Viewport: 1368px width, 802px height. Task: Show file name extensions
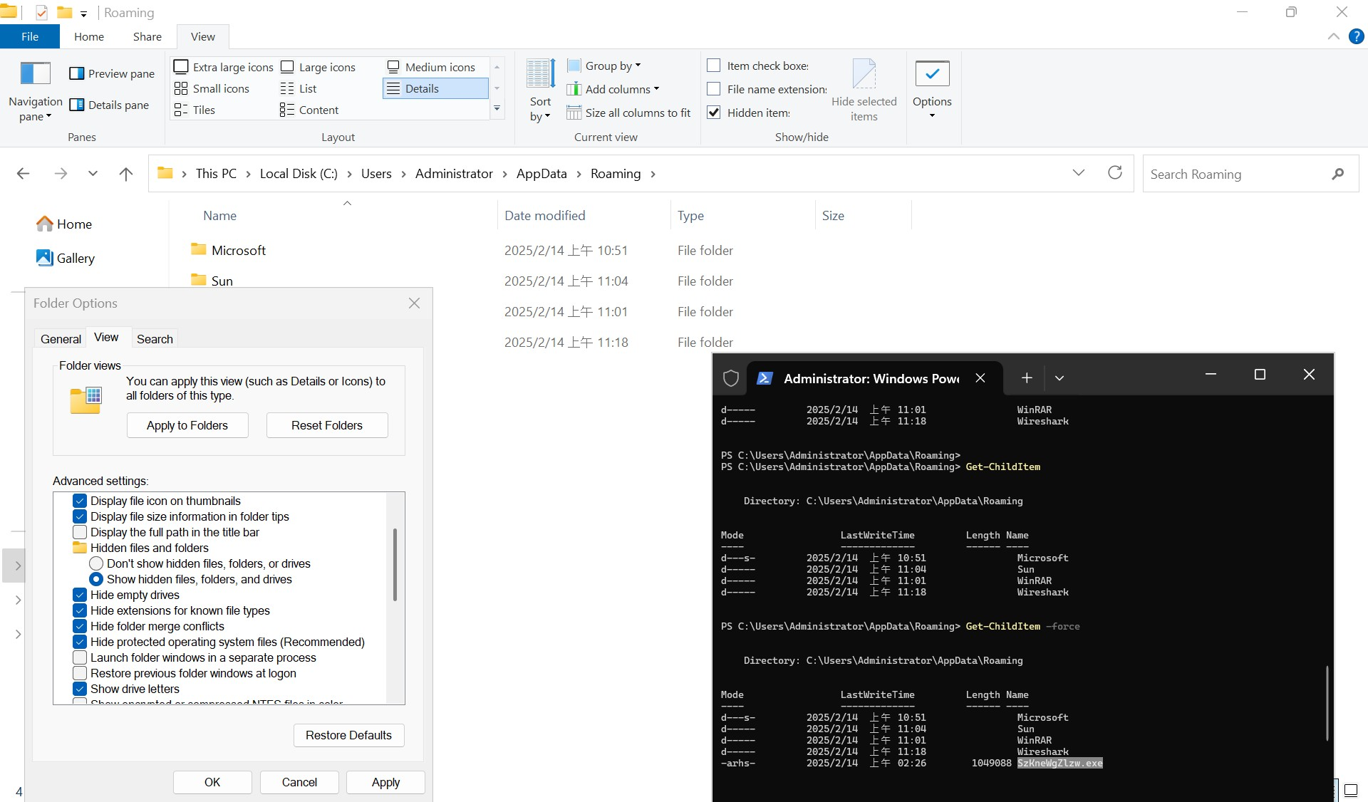(x=715, y=89)
